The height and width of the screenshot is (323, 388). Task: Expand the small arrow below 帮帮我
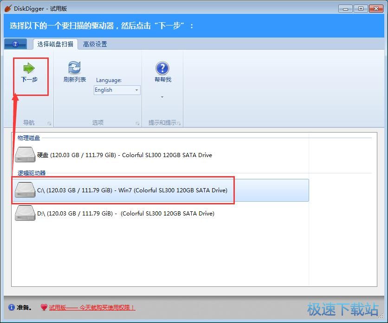(162, 97)
